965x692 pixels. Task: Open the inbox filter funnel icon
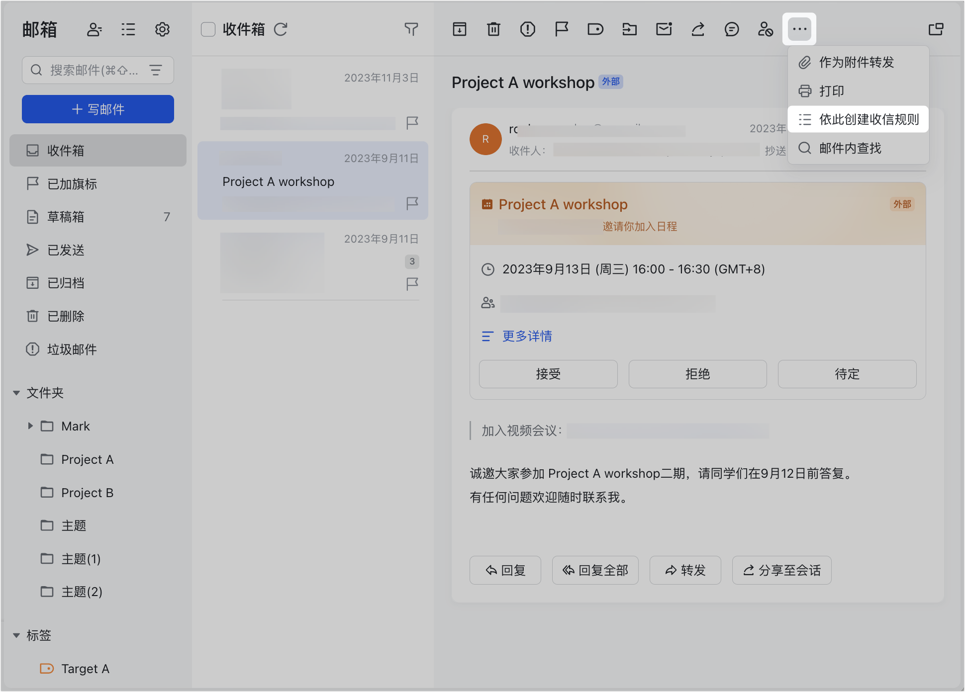point(411,29)
